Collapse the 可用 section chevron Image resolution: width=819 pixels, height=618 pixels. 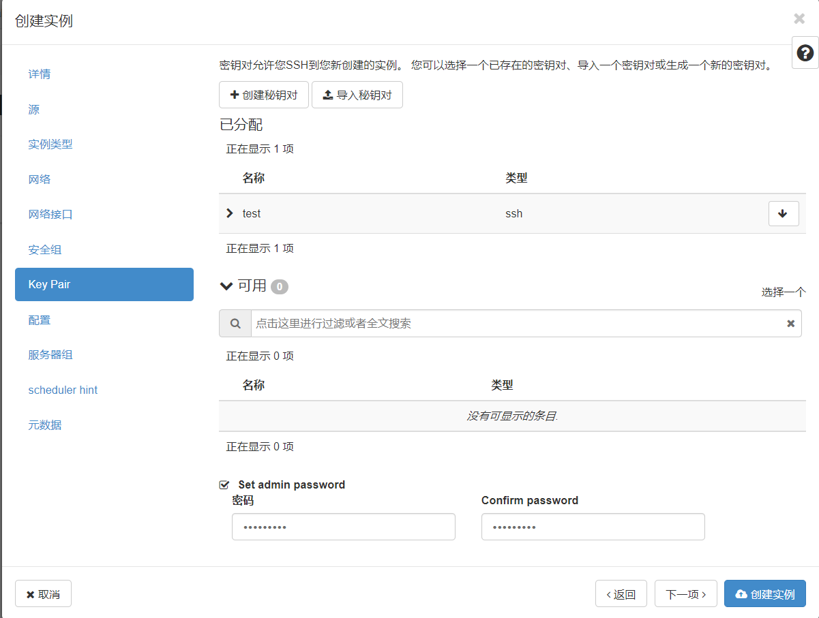226,286
